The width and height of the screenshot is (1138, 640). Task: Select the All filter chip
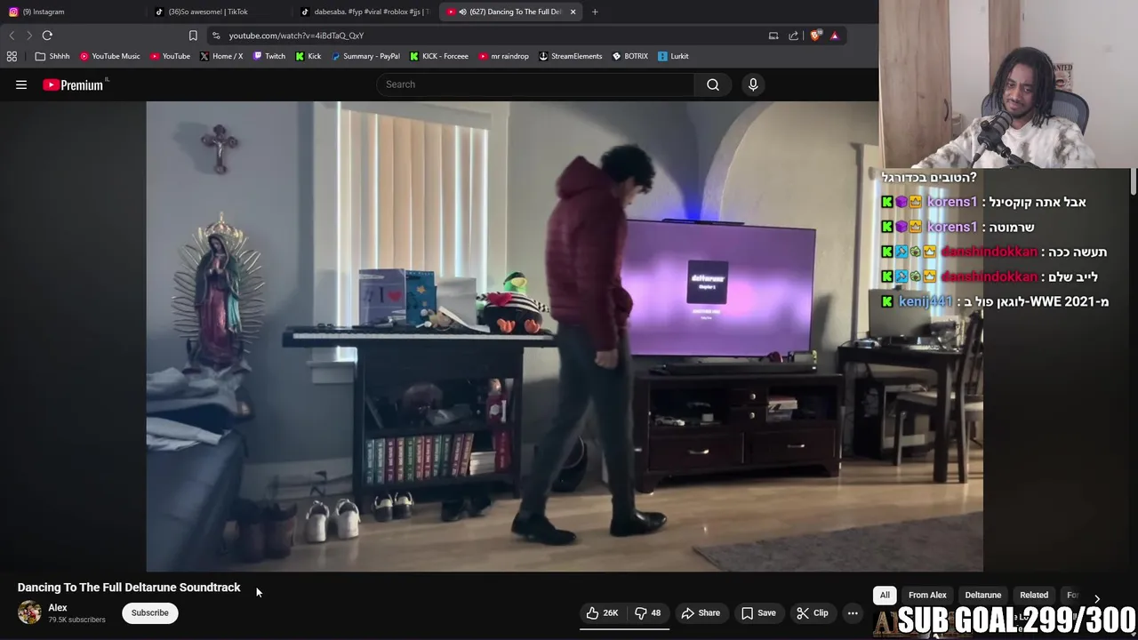[x=885, y=595]
